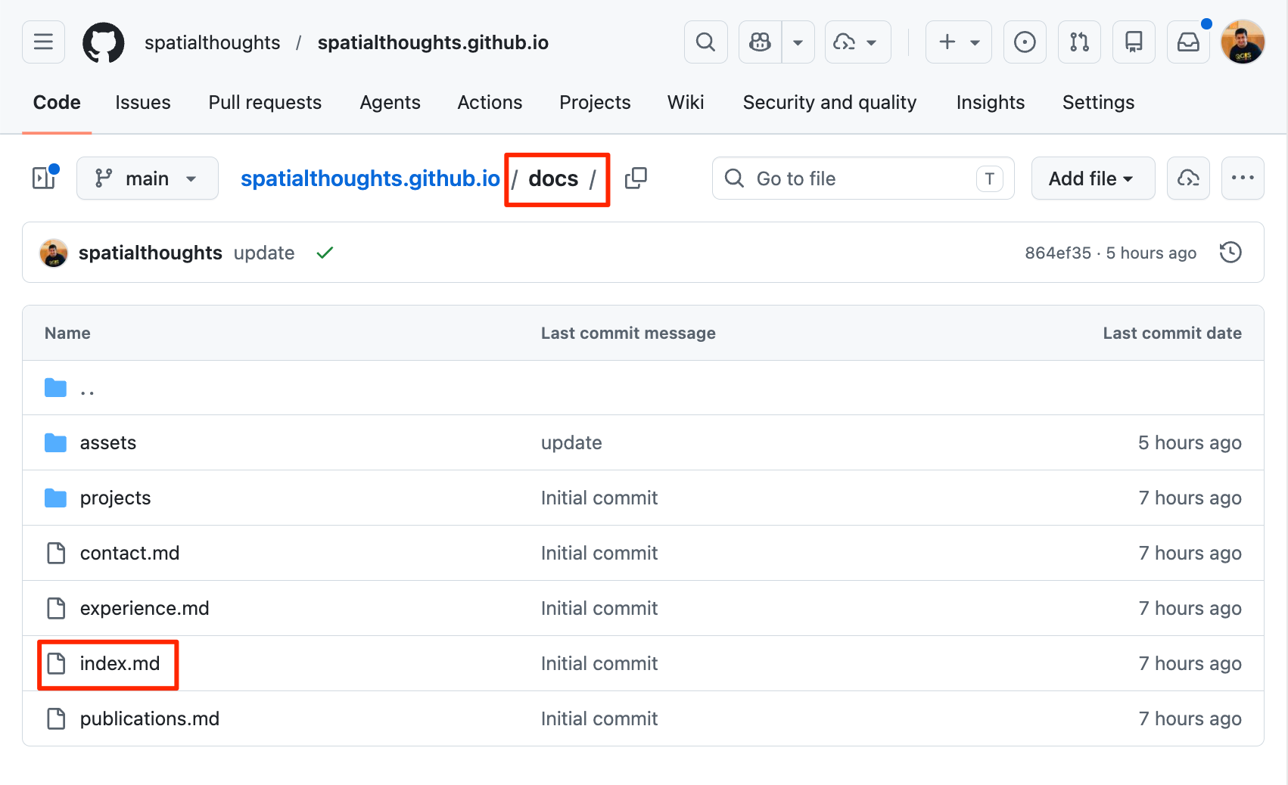The height and width of the screenshot is (785, 1288).
Task: Go to GitHub homepage via Octocat logo
Action: pyautogui.click(x=104, y=42)
